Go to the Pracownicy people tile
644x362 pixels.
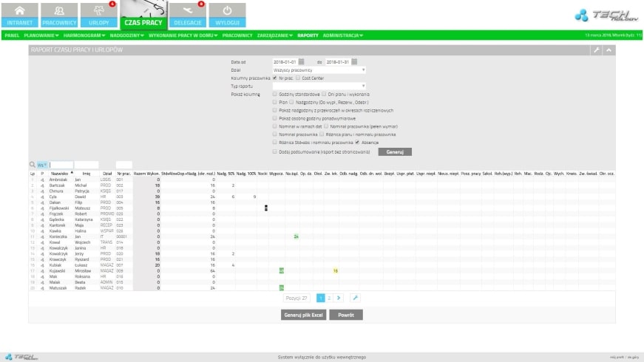click(58, 15)
